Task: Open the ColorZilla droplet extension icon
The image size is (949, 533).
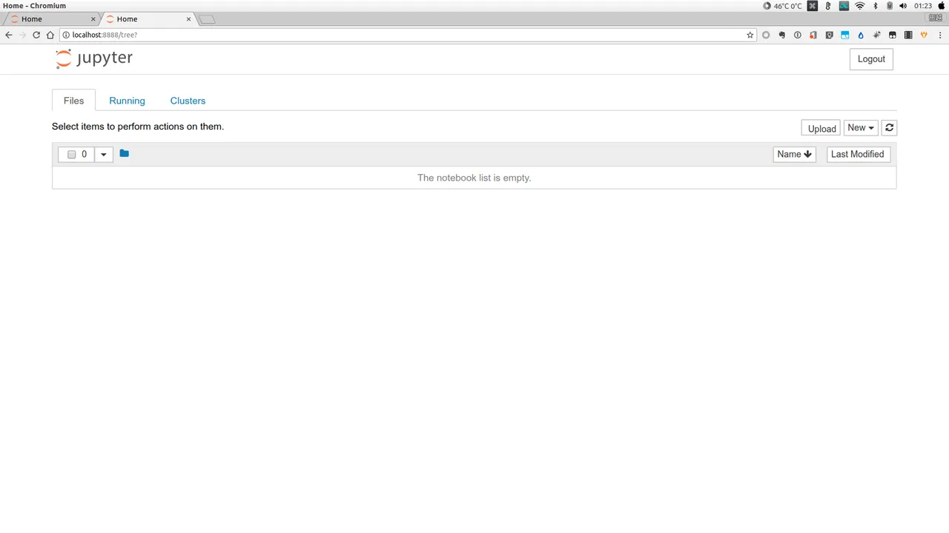Action: (x=861, y=35)
